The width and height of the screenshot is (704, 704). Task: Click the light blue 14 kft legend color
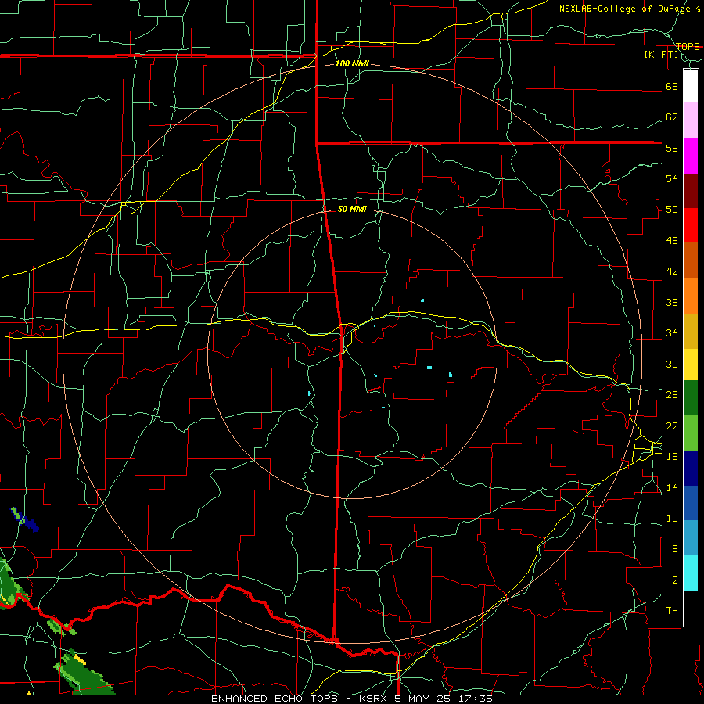tap(691, 538)
